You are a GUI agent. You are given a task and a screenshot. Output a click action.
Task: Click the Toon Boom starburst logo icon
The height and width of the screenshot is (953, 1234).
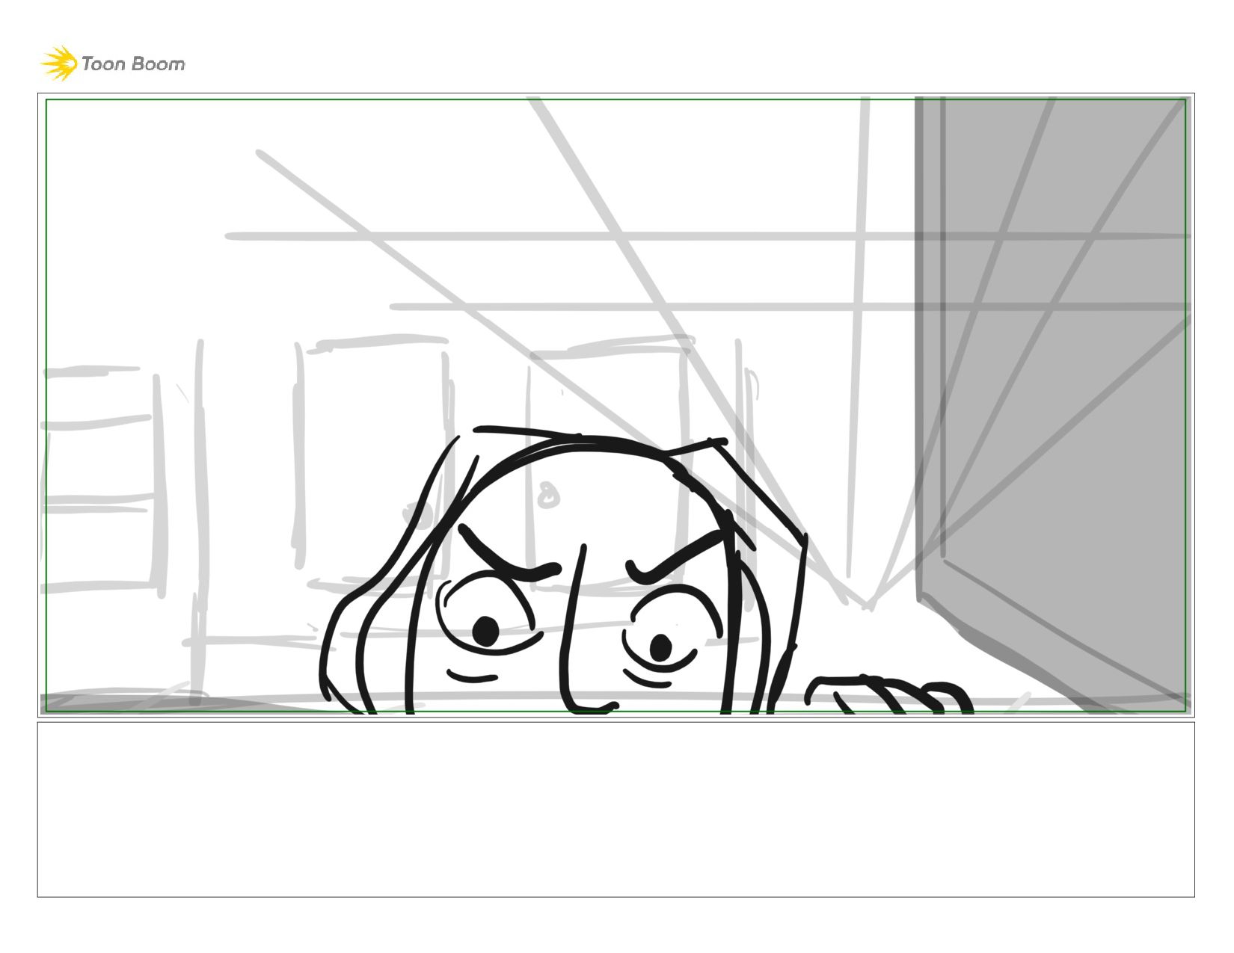59,63
